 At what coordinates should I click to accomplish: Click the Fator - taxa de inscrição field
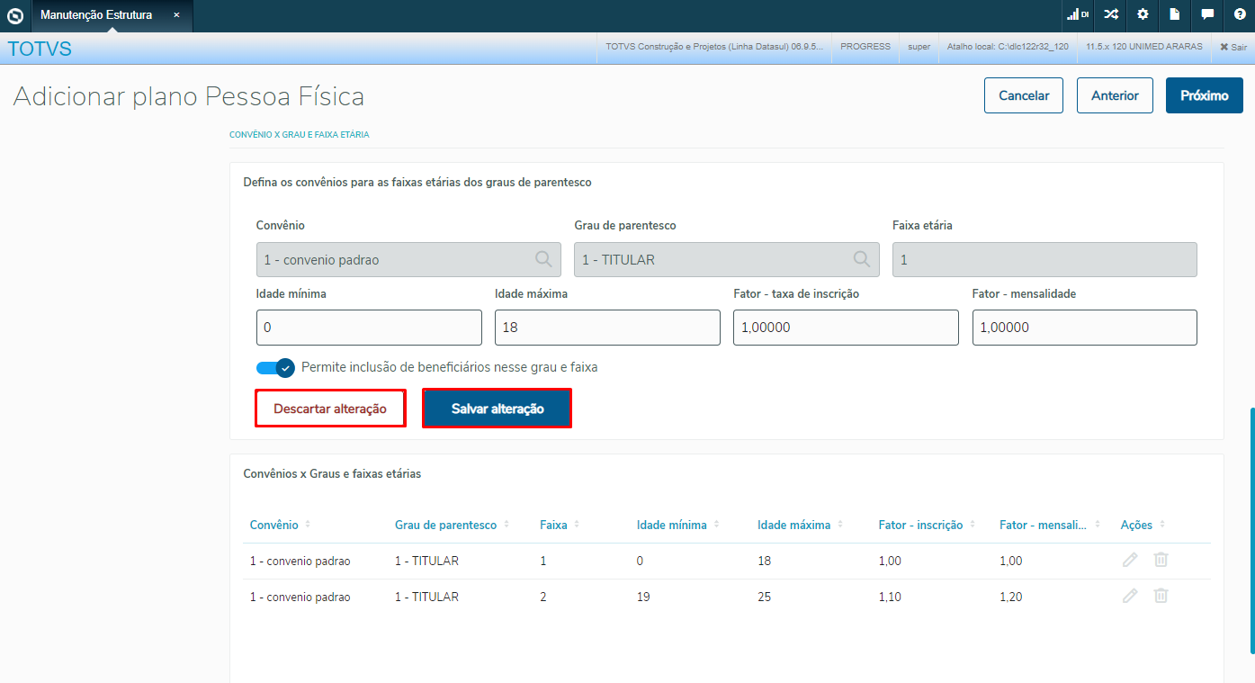[847, 328]
